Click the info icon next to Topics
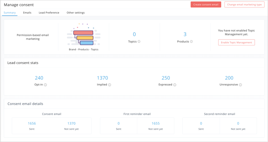The height and width of the screenshot is (142, 268). 139,42
